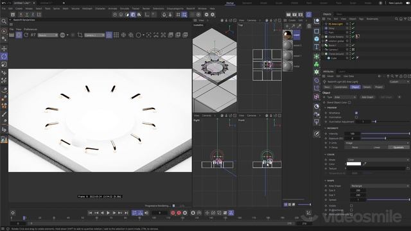The image size is (411, 231).
Task: Toggle the enable mark for Camera object
Action: [x=353, y=49]
